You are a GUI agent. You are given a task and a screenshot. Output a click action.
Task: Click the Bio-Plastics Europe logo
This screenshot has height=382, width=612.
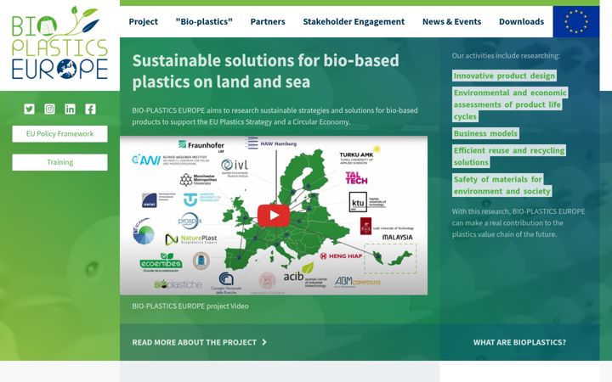59,43
